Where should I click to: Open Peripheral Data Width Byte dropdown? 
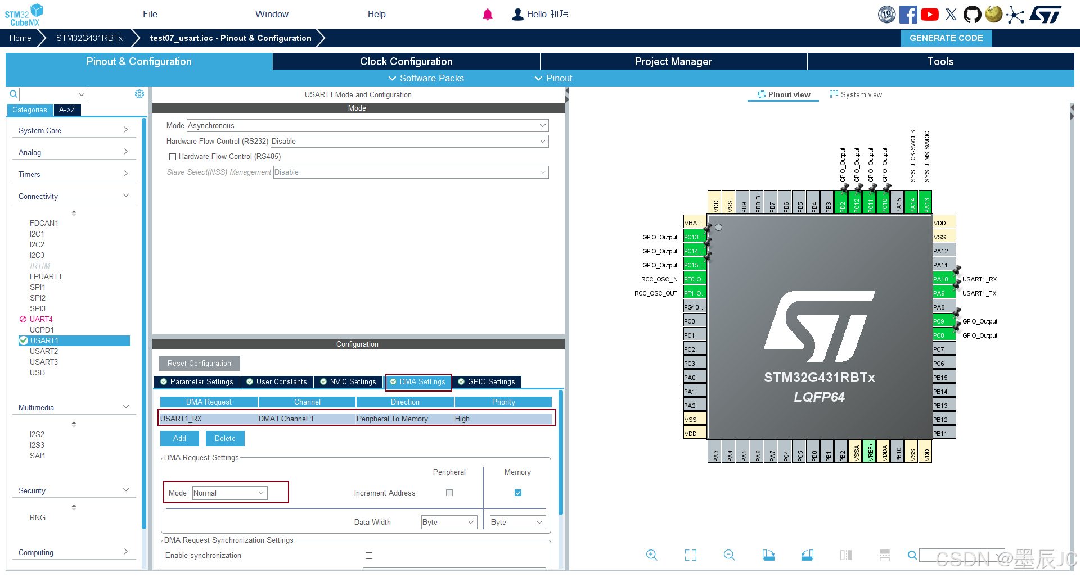point(449,522)
